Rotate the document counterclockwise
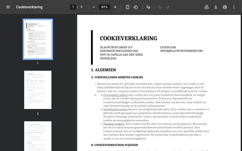Viewport: 242px width, 151px height. [136, 7]
